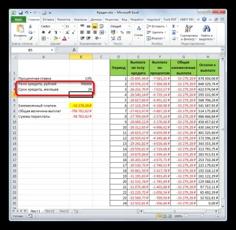Toggle underline Ч formatting
The image size is (236, 230).
coord(56,32)
